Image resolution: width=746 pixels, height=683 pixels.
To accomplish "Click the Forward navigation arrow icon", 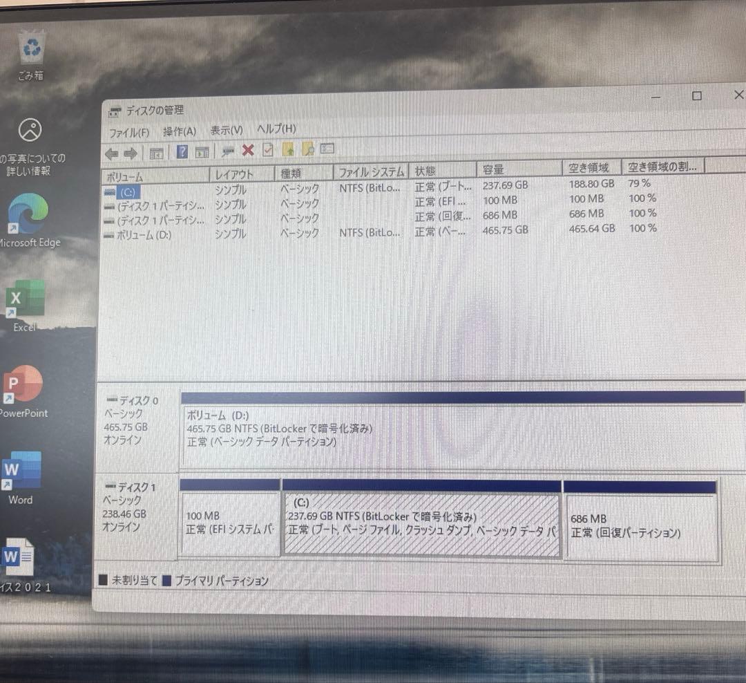I will (x=131, y=151).
